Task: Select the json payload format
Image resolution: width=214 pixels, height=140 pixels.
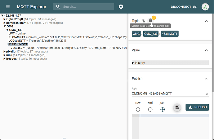Action: (163, 109)
